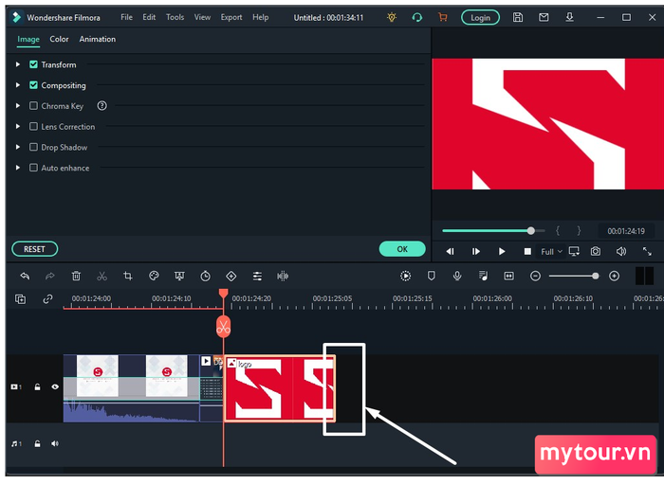Uncheck the Compositing checkbox
The image size is (664, 484).
(x=33, y=85)
